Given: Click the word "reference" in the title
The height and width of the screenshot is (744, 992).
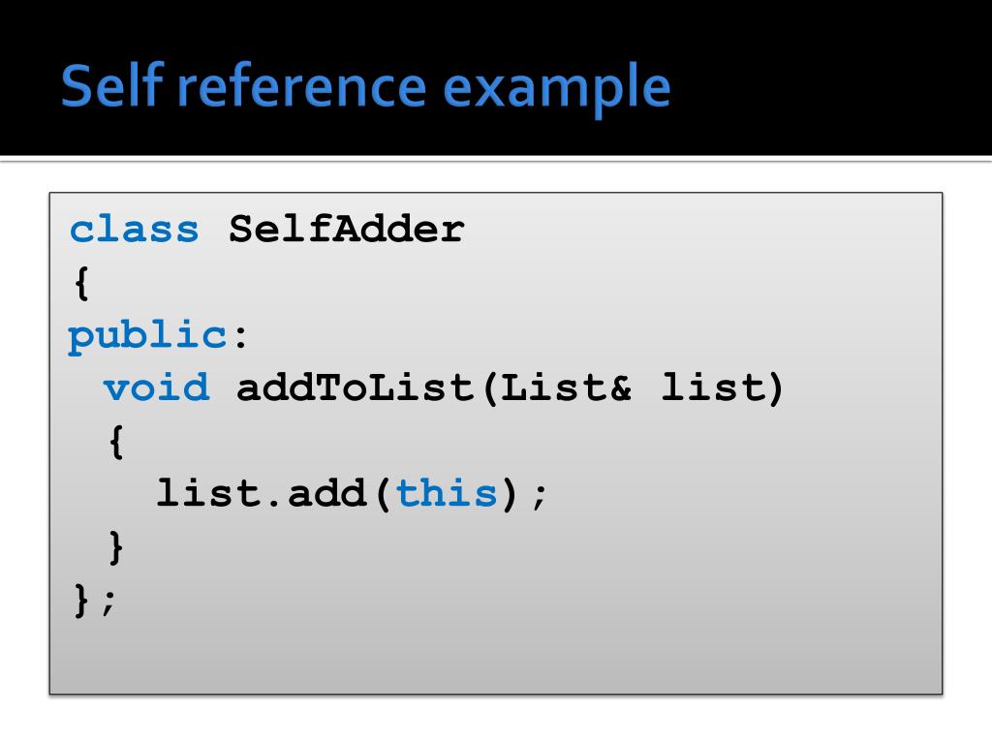Looking at the screenshot, I should 302,85.
